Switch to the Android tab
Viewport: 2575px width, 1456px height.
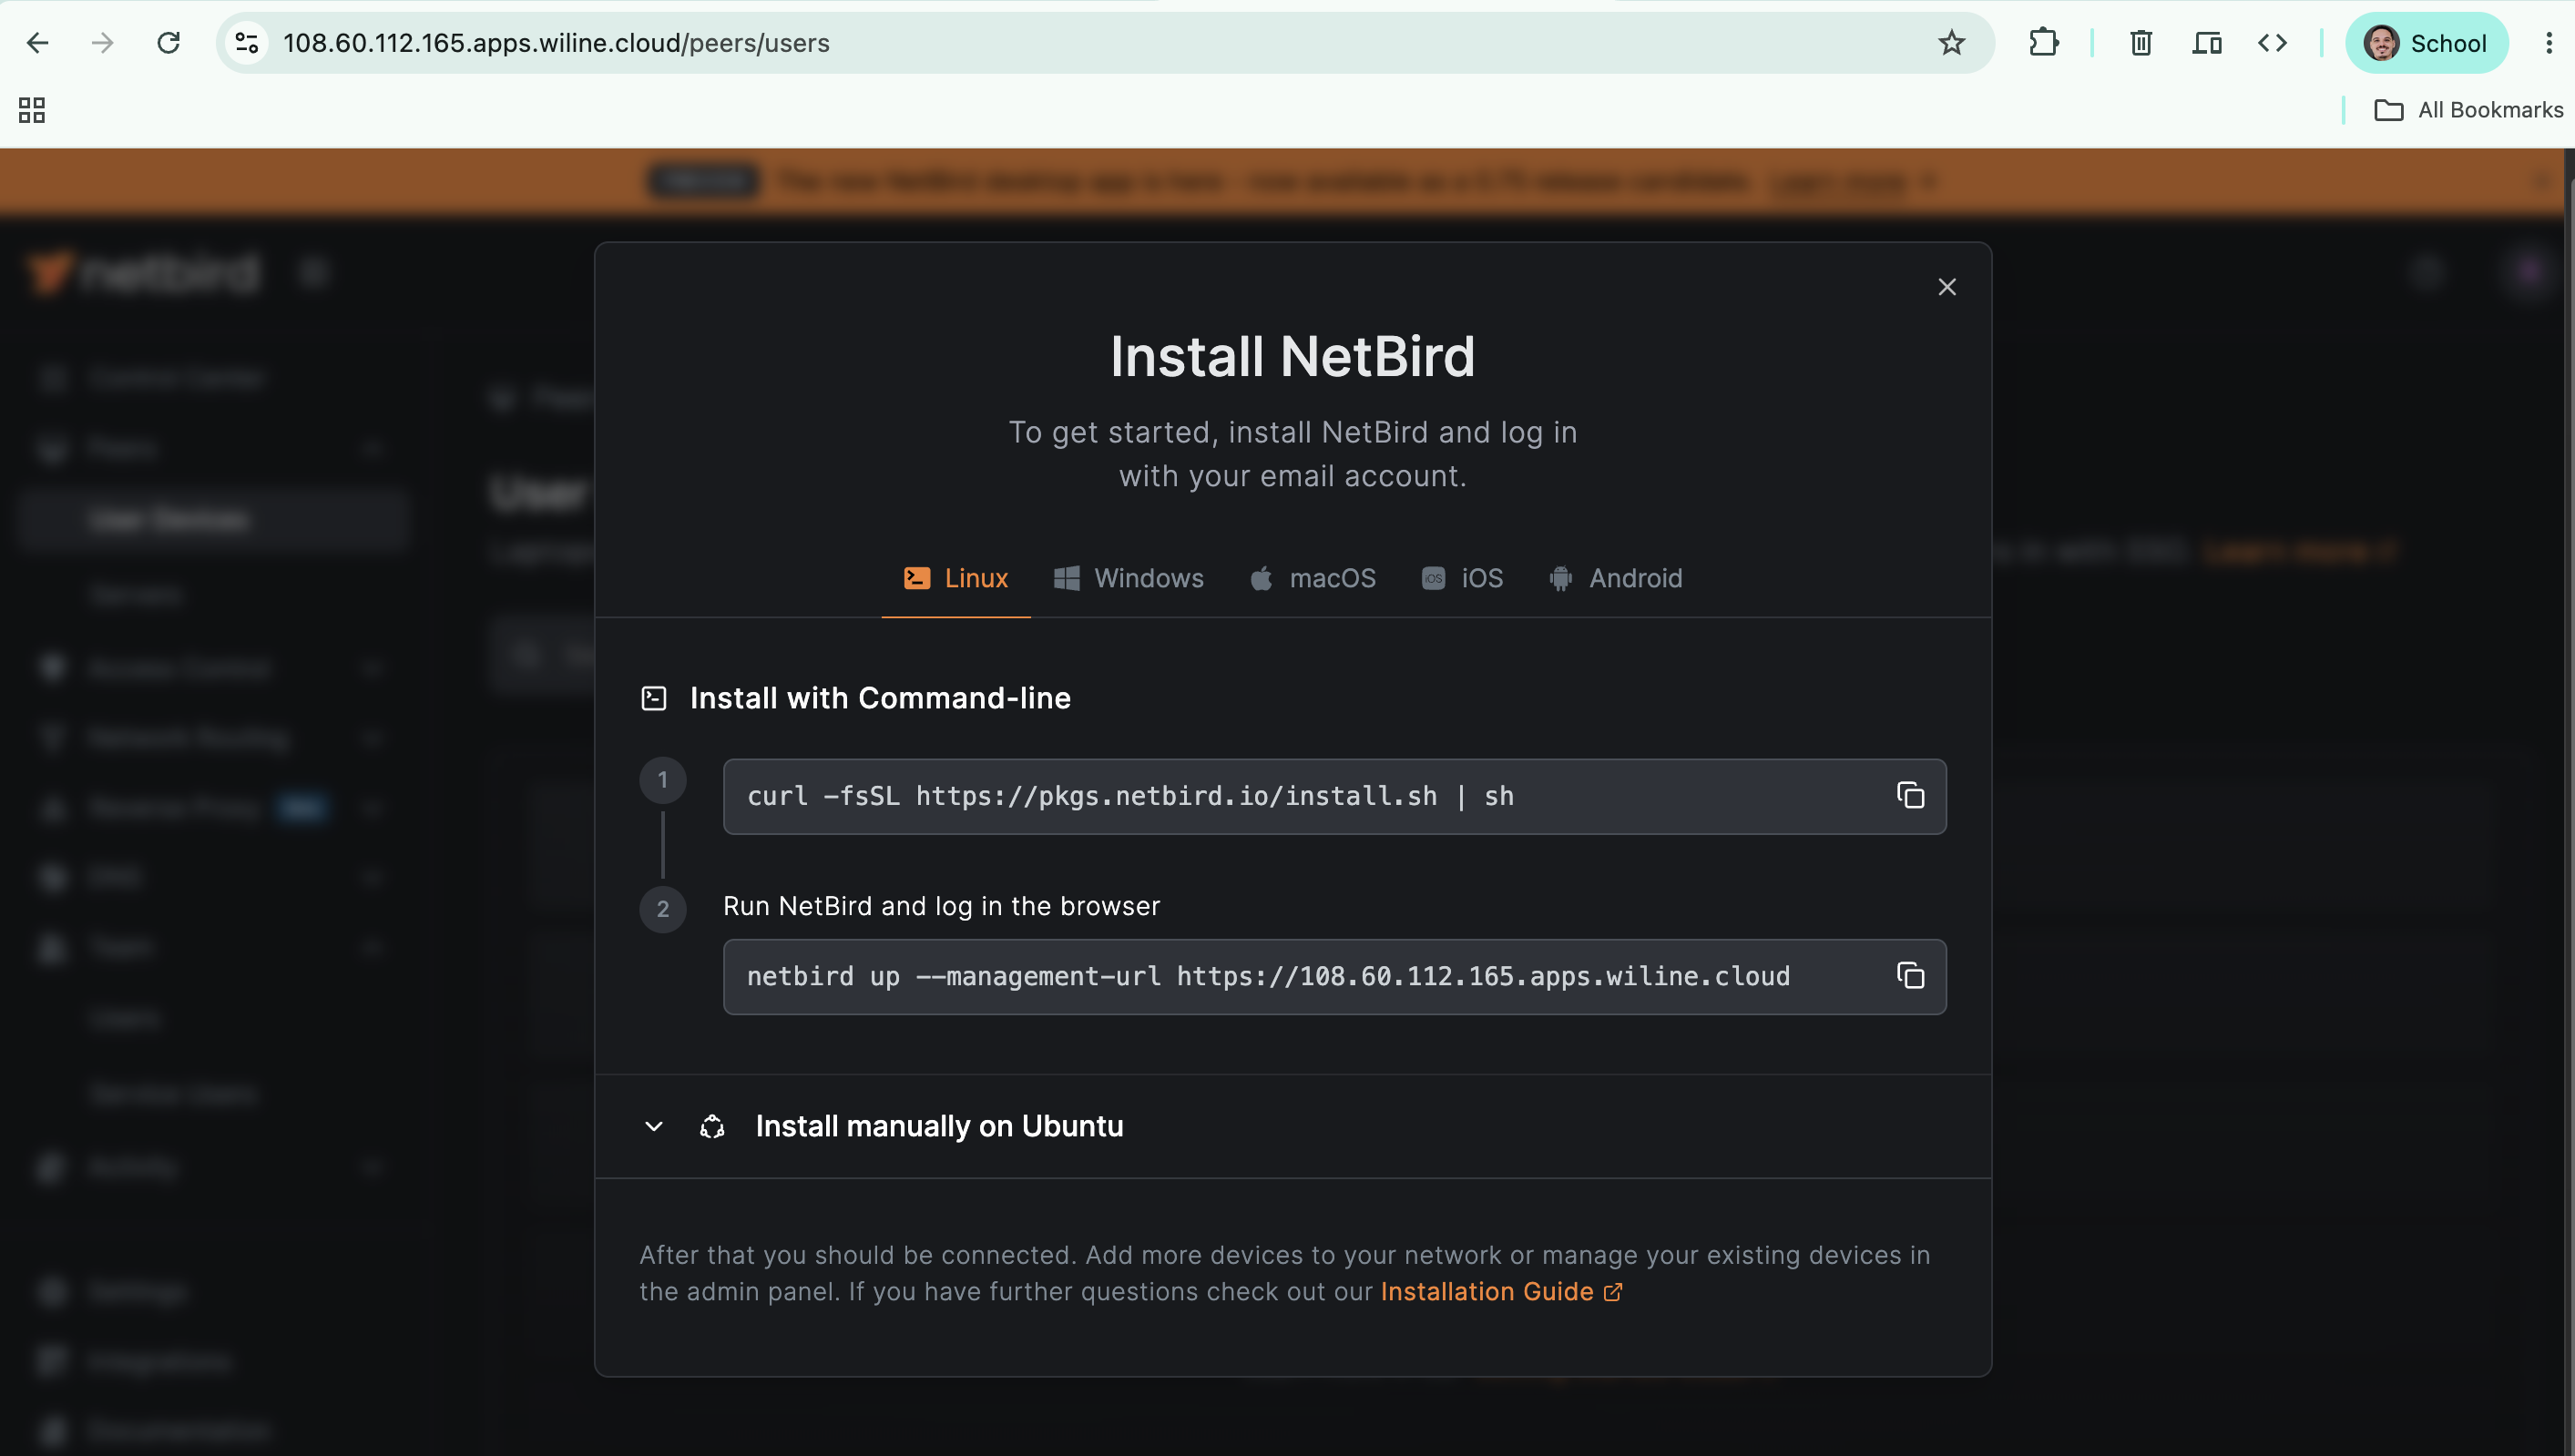tap(1615, 578)
